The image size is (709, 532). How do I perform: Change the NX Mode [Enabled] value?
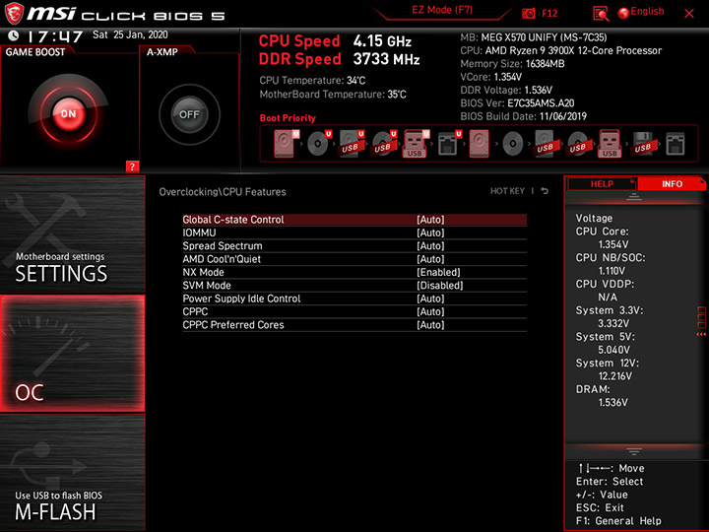point(438,272)
